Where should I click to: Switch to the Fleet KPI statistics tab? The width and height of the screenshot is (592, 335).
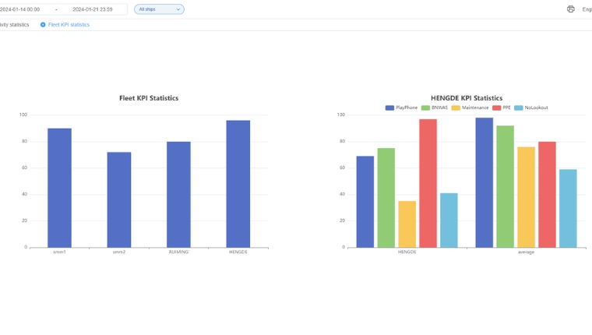tap(69, 25)
